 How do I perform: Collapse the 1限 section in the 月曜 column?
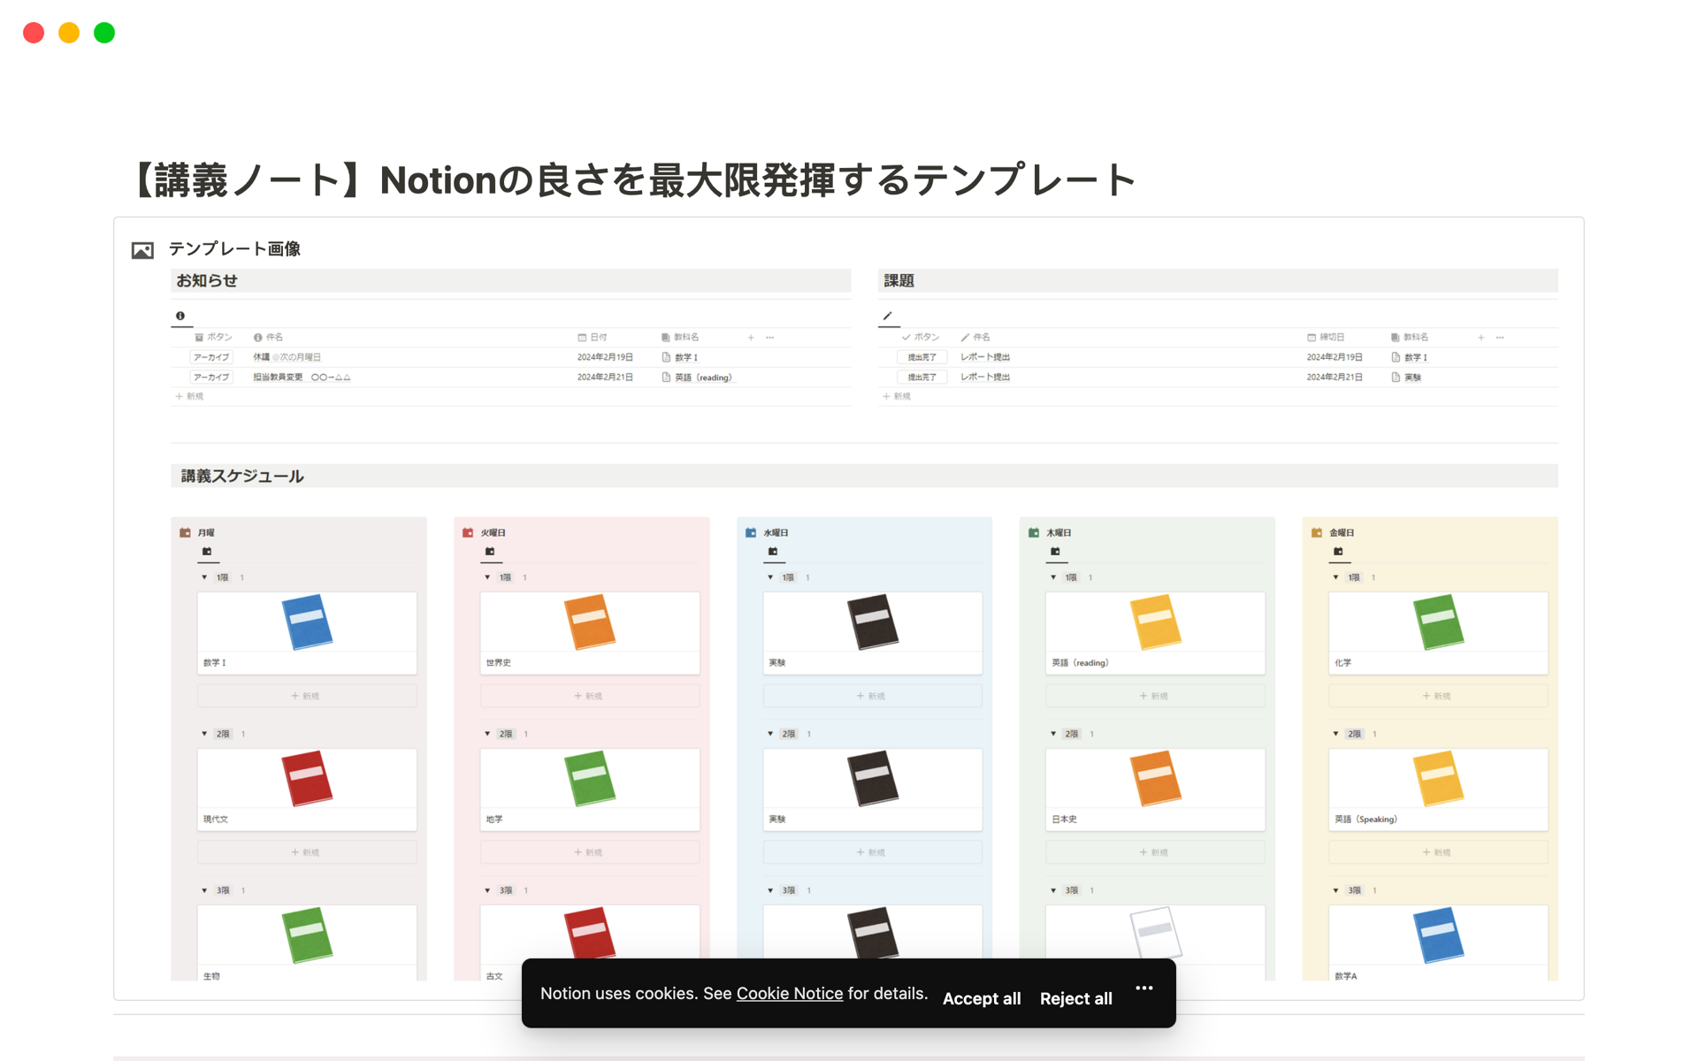coord(203,576)
